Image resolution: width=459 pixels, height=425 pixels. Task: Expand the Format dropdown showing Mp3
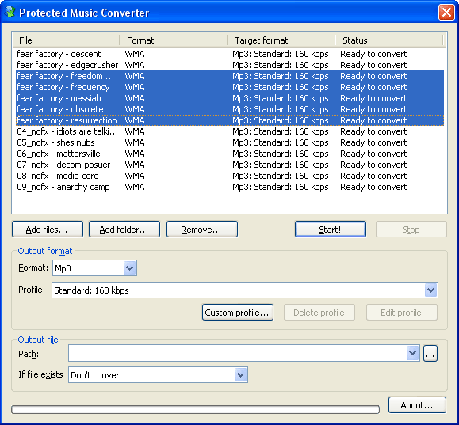[130, 268]
